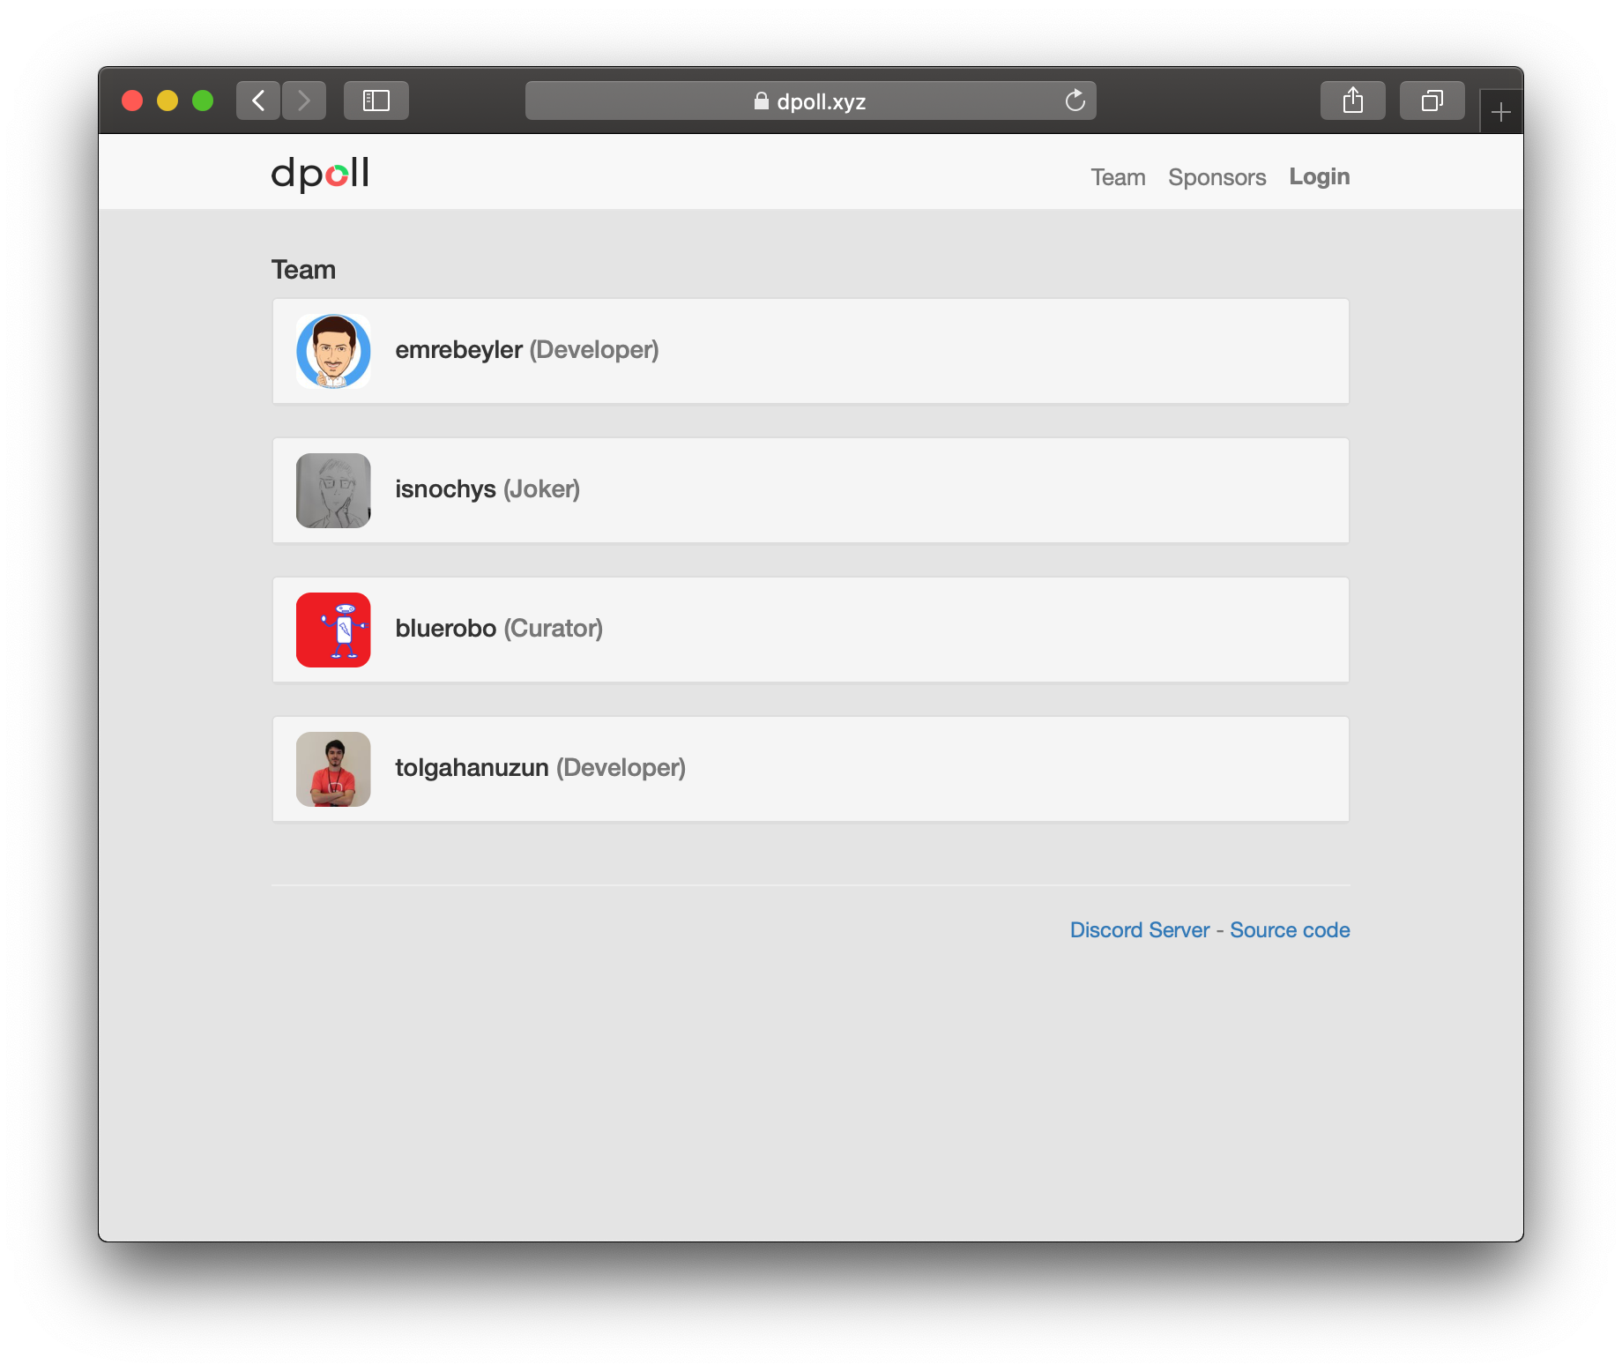Click the tolgahanuzun username
Image resolution: width=1622 pixels, height=1372 pixels.
pos(472,768)
